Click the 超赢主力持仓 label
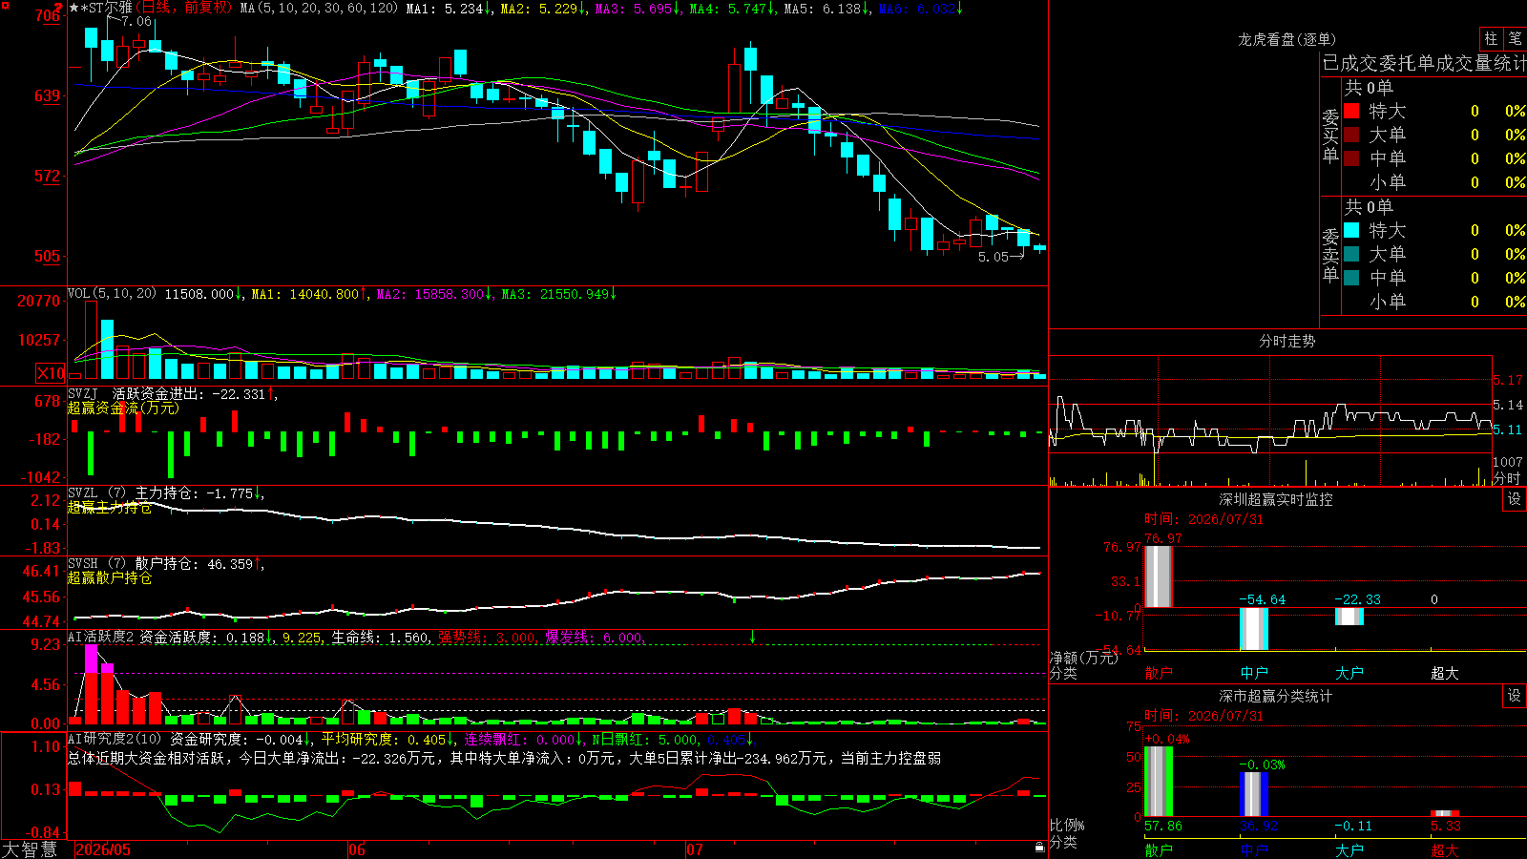This screenshot has width=1527, height=859. pyautogui.click(x=110, y=507)
